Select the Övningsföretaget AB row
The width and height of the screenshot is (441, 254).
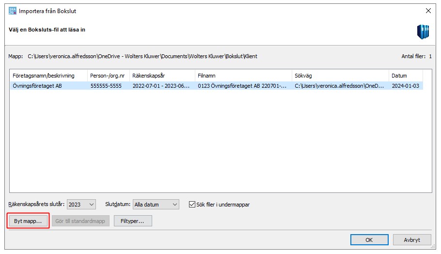pyautogui.click(x=217, y=86)
